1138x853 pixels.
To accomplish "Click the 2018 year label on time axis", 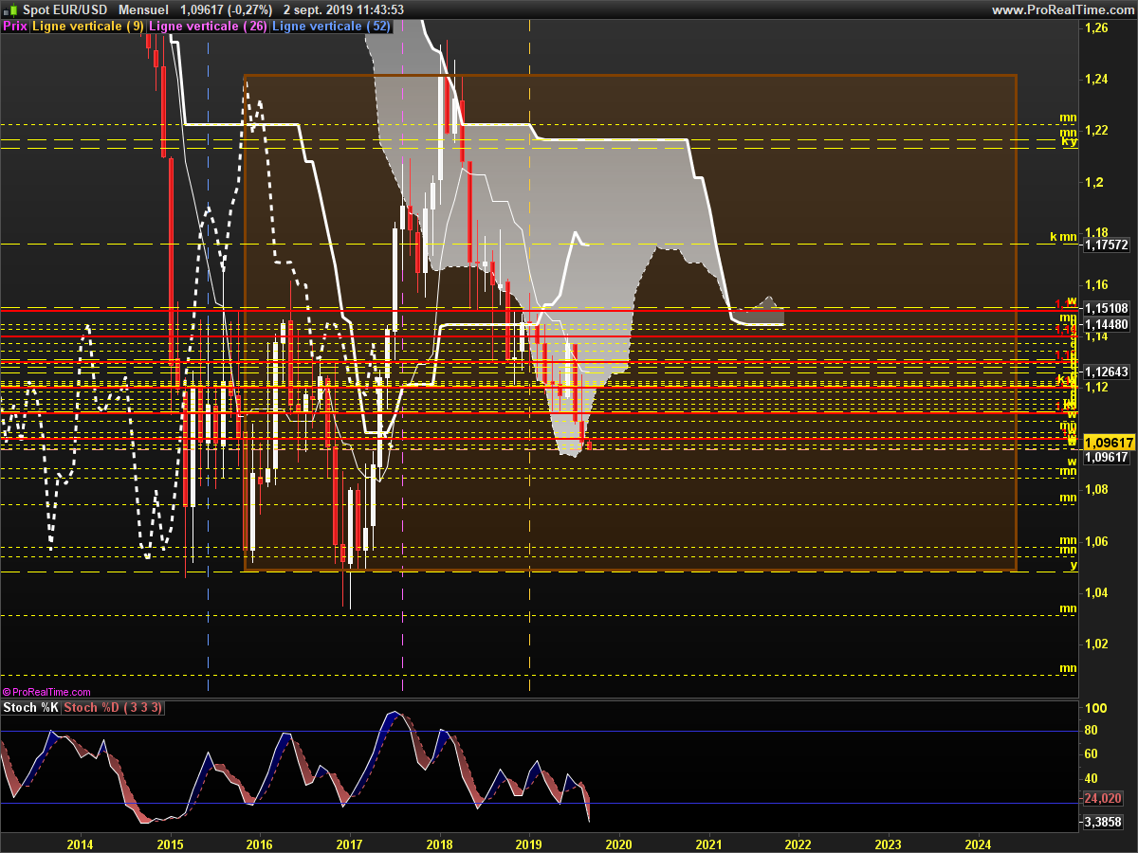I will pyautogui.click(x=439, y=844).
